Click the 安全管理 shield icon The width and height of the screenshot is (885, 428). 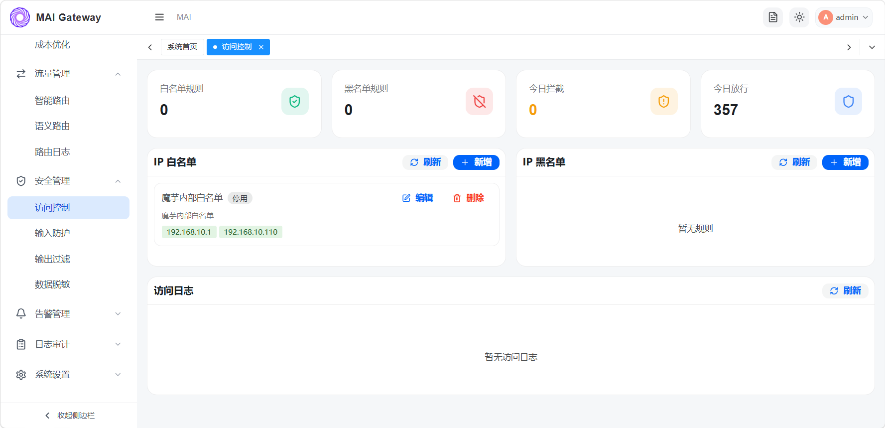(x=21, y=181)
